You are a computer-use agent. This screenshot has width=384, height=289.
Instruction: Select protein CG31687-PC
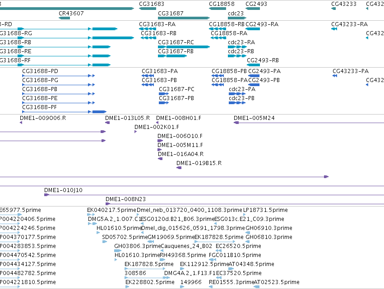tap(176, 89)
